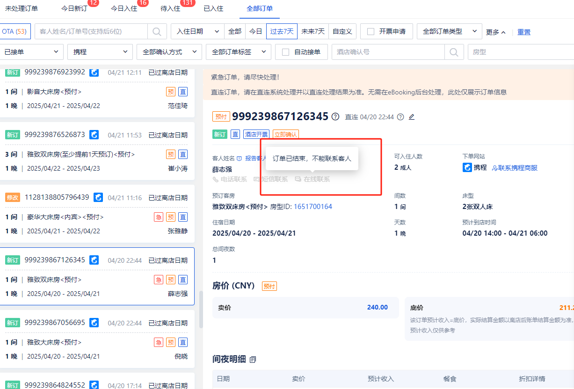
Task: Open the 全部订单类型 dropdown
Action: coord(450,31)
